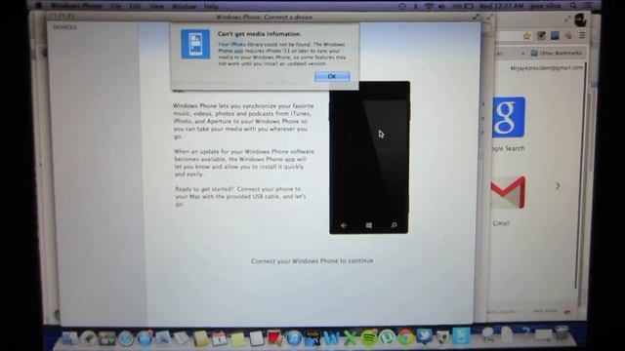Click the Windows logo on phone image
Image resolution: width=625 pixels, height=351 pixels.
click(x=369, y=225)
